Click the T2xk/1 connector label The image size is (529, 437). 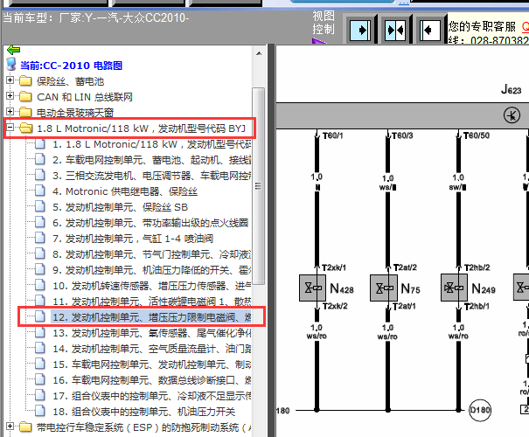(334, 267)
